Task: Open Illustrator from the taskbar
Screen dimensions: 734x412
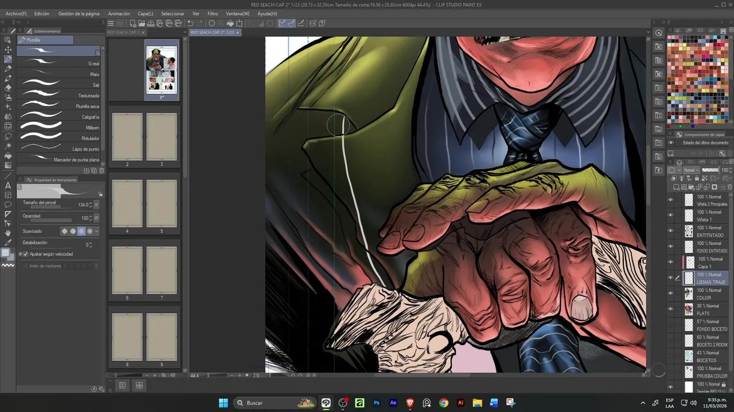Action: (x=460, y=403)
